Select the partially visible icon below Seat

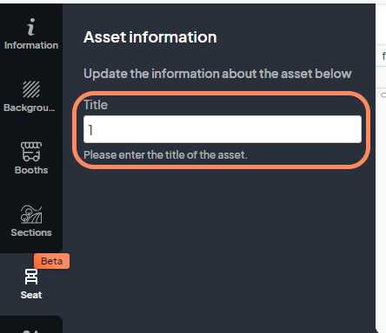[x=31, y=331]
